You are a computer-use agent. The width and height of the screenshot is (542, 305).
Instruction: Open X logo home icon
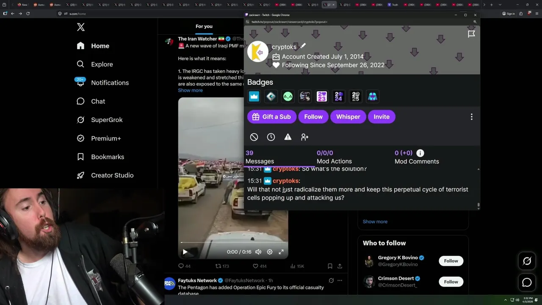(x=81, y=27)
